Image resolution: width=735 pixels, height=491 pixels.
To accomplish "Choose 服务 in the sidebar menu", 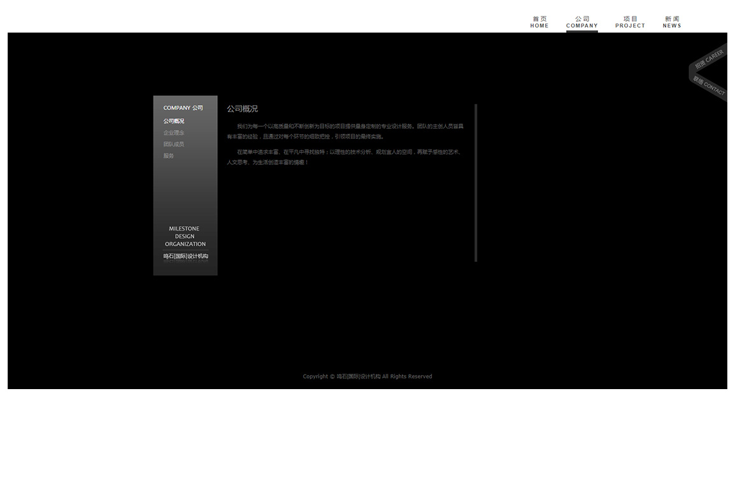I will (x=168, y=155).
